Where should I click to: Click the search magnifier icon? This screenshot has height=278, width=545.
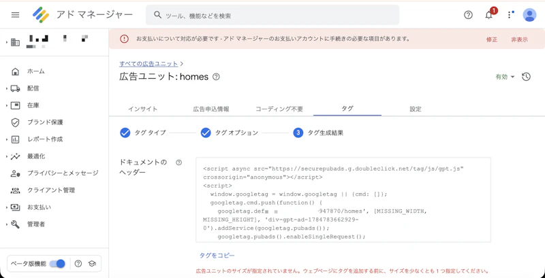(157, 15)
